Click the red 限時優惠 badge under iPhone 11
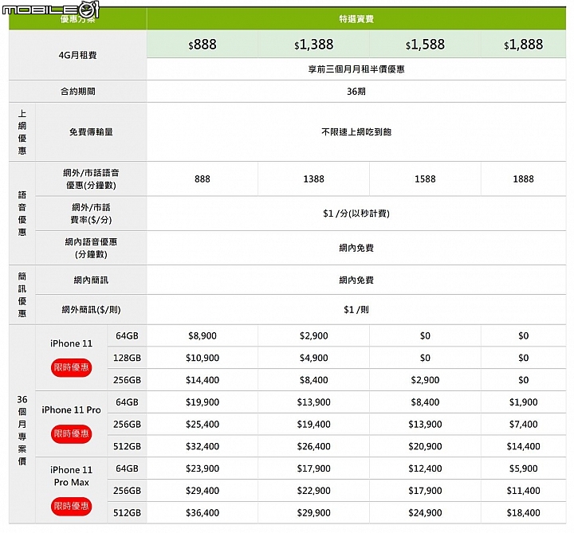 pos(71,367)
